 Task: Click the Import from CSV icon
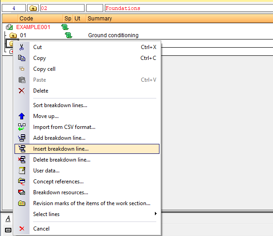(x=22, y=127)
